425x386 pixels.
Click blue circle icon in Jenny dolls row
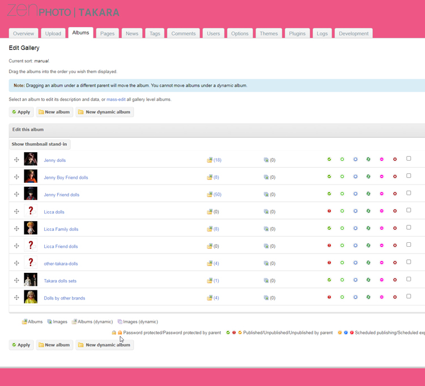[x=355, y=159]
